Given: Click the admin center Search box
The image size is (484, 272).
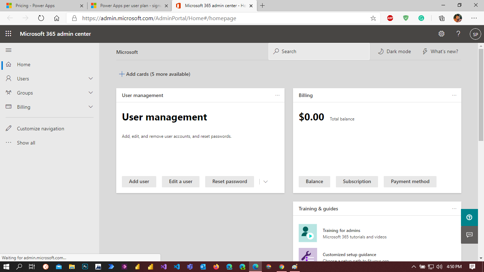Looking at the screenshot, I should [x=319, y=51].
